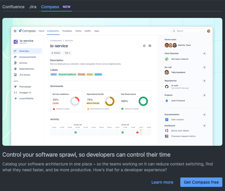The width and height of the screenshot is (225, 191).
Task: Click the Private label tag
Action: coord(81,74)
